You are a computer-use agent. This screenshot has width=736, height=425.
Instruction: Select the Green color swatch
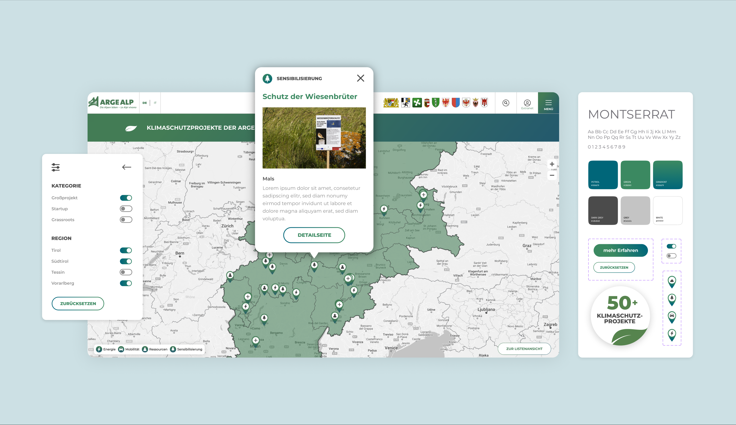pyautogui.click(x=635, y=175)
